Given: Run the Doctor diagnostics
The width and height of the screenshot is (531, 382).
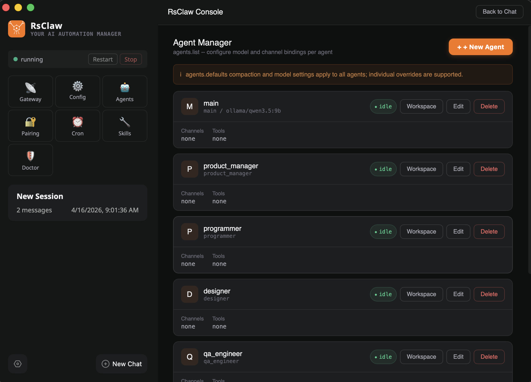Looking at the screenshot, I should 30,160.
